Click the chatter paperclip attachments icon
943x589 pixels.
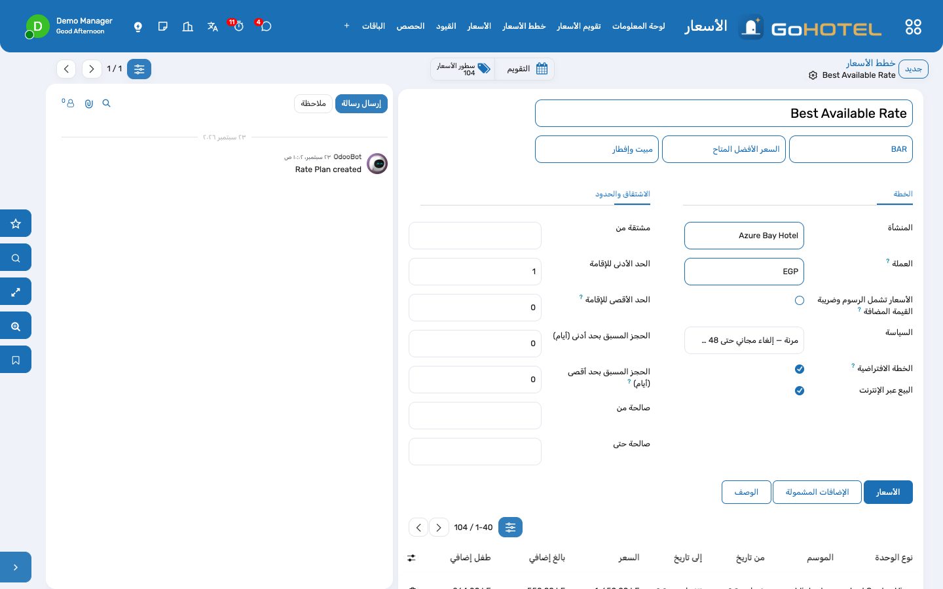pyautogui.click(x=89, y=103)
